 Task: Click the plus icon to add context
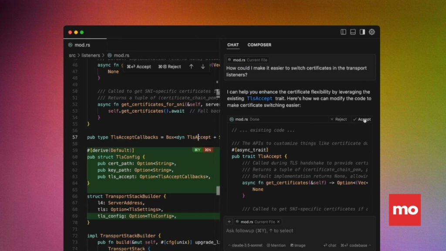tap(229, 221)
